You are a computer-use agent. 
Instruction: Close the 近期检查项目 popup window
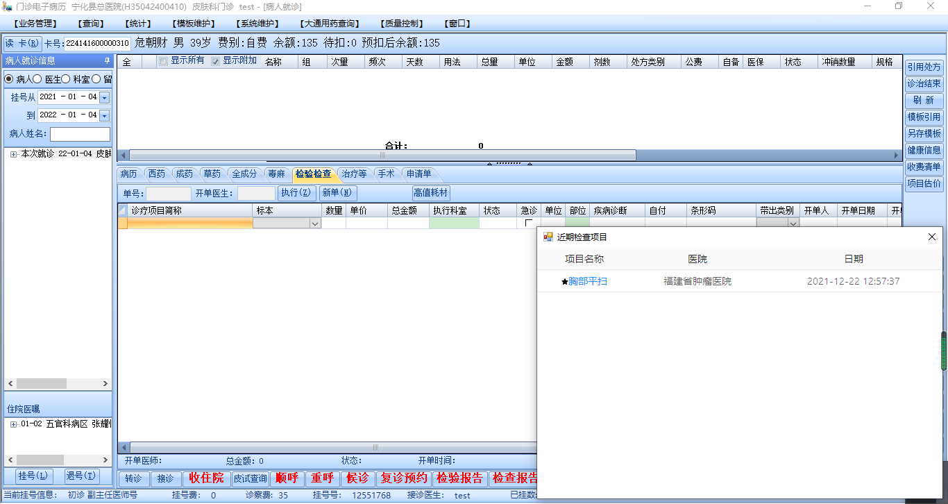pyautogui.click(x=932, y=237)
